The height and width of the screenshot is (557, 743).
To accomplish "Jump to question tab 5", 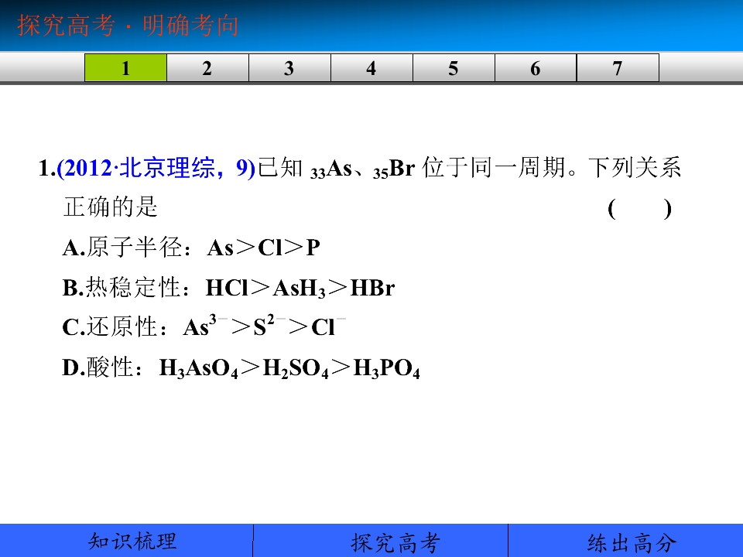I will point(454,68).
